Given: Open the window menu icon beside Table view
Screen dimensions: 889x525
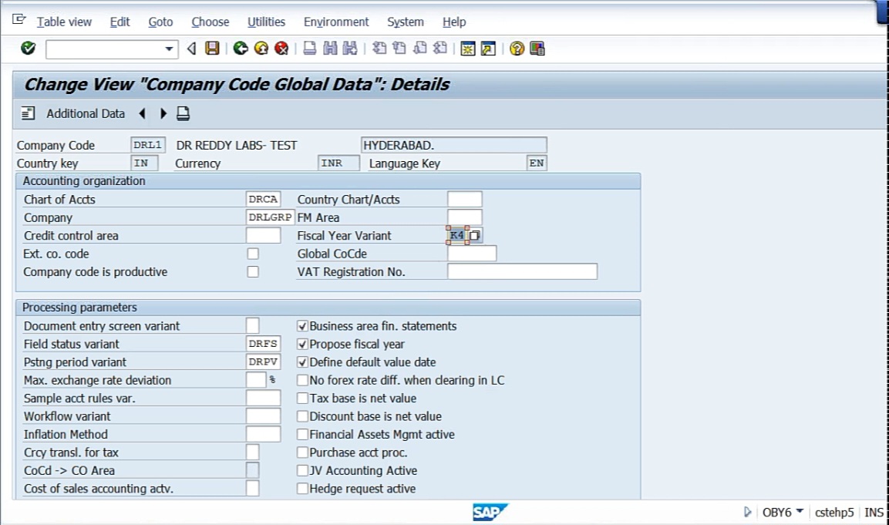Looking at the screenshot, I should 19,20.
